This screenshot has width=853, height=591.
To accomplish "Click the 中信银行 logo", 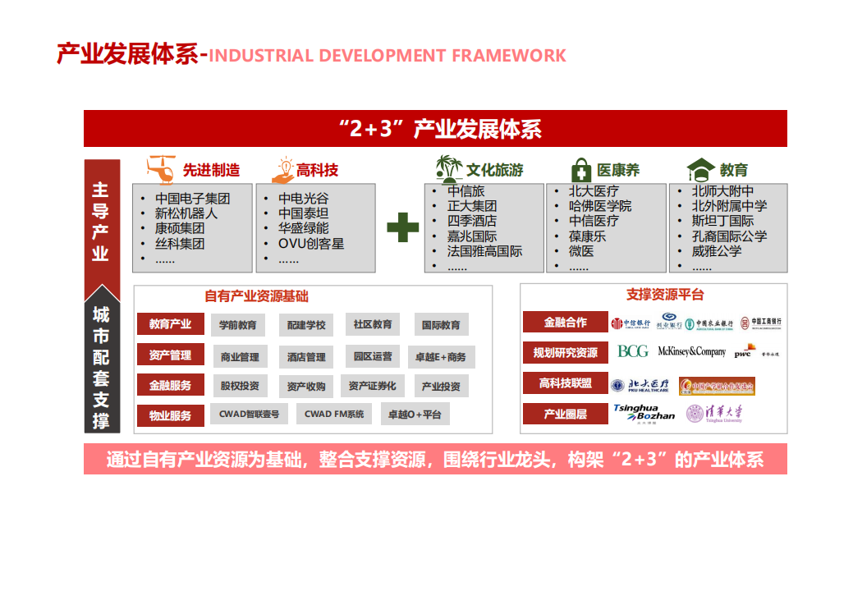I will (631, 323).
